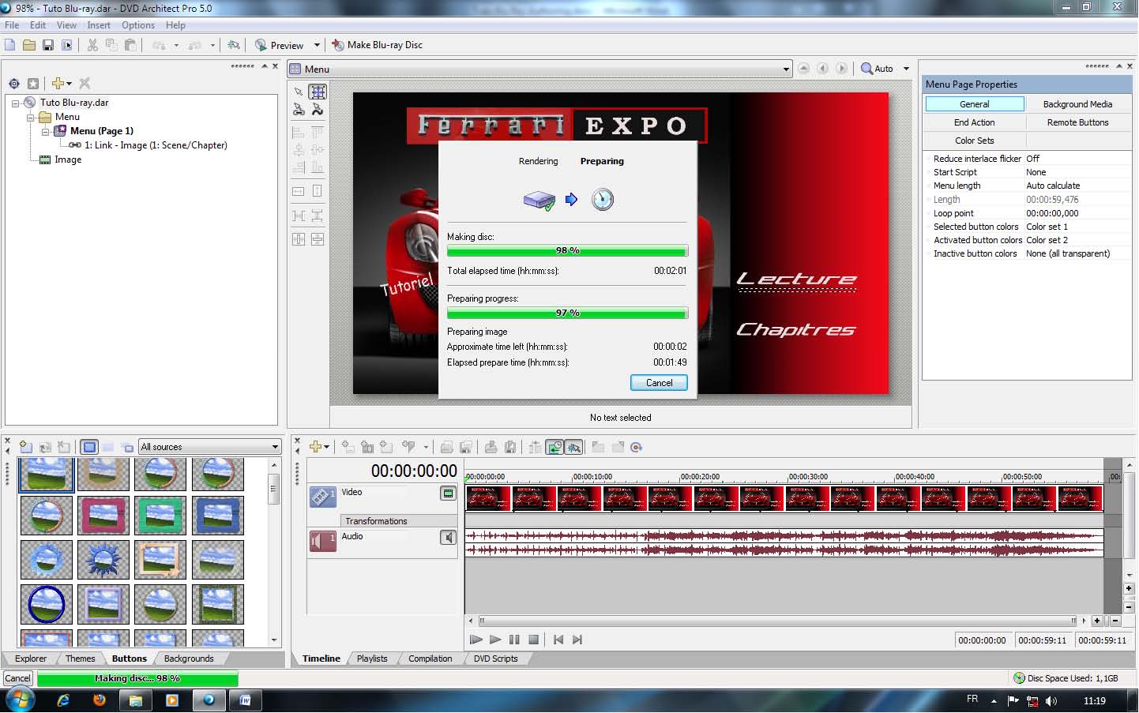Save the project with the floppy icon

[48, 45]
